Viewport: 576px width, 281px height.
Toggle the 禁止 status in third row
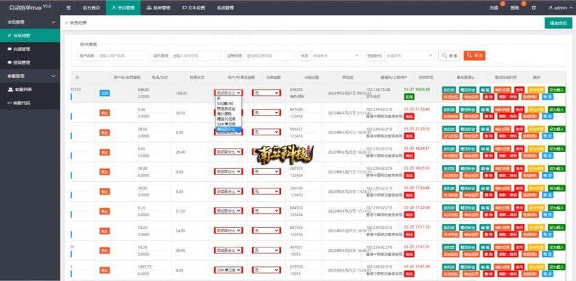105,132
